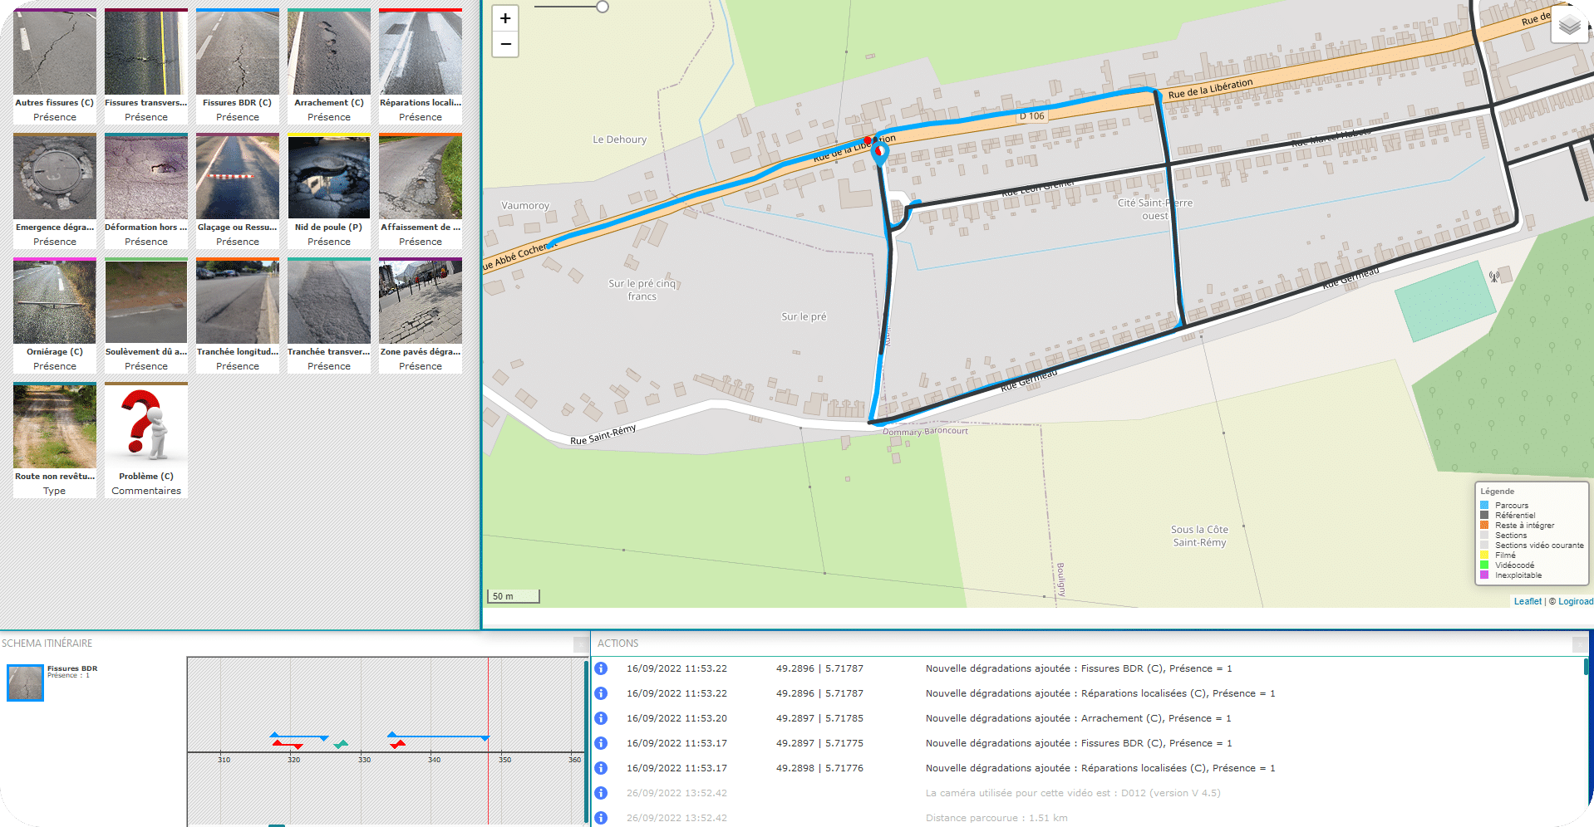
Task: Close the Schéma Itinéraire panel
Action: (580, 644)
